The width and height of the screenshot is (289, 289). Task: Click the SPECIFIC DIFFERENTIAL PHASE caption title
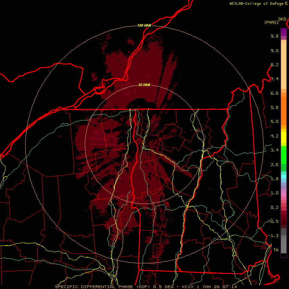(x=94, y=287)
